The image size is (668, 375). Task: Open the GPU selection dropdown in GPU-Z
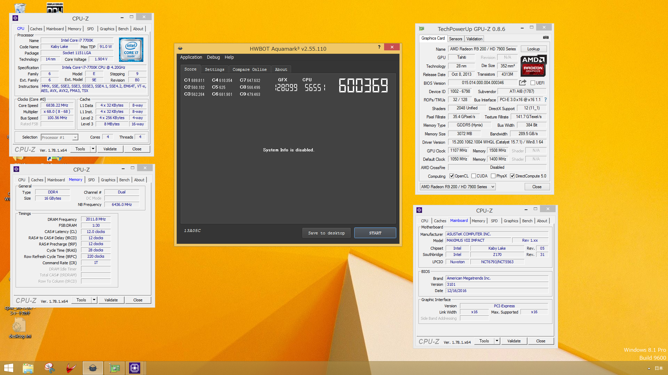tap(458, 187)
